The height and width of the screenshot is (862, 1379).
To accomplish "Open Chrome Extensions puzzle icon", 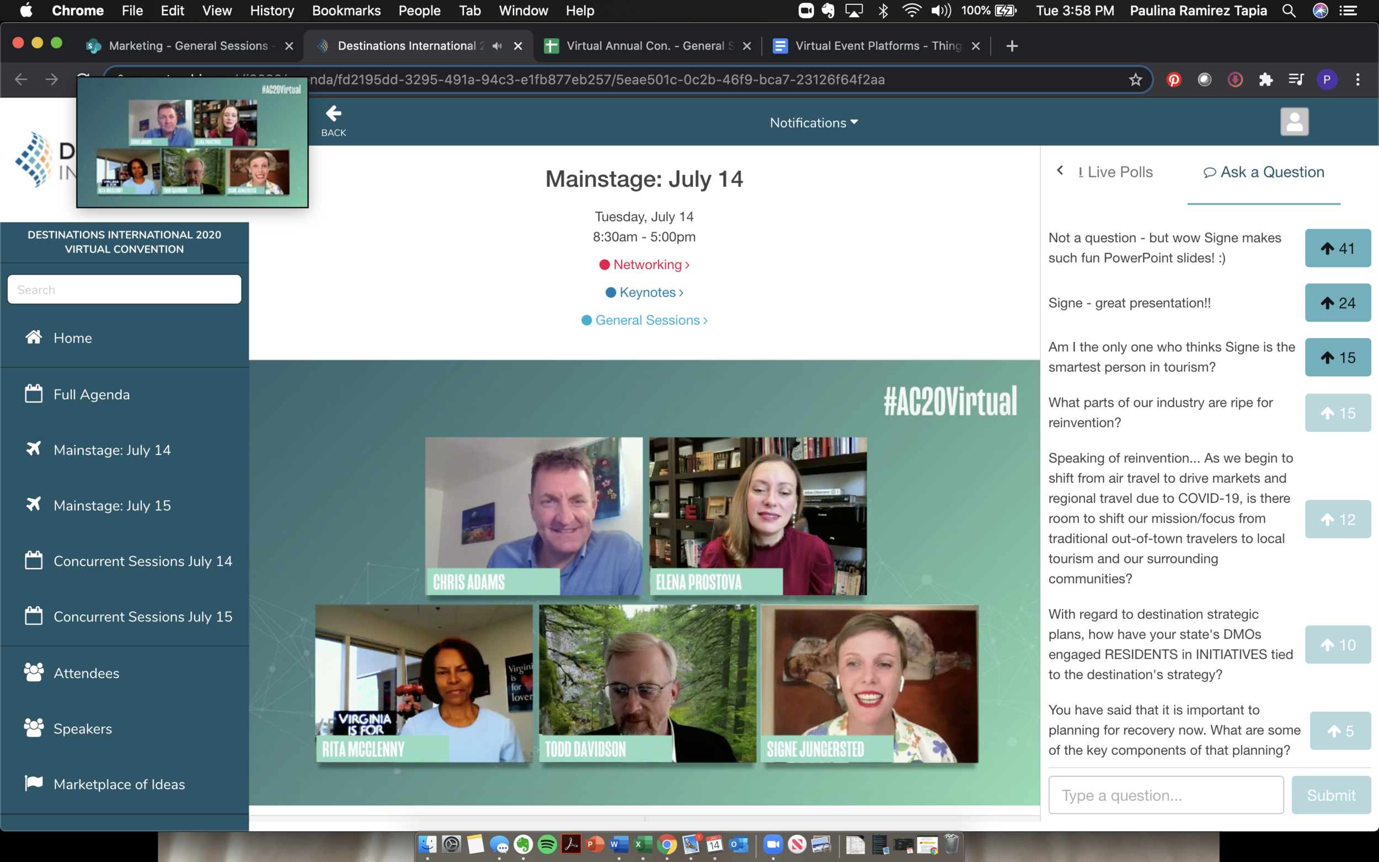I will (1265, 79).
